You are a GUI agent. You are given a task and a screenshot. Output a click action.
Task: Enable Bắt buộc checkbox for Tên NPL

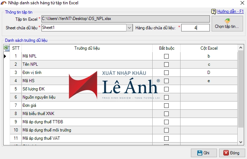coord(166,64)
